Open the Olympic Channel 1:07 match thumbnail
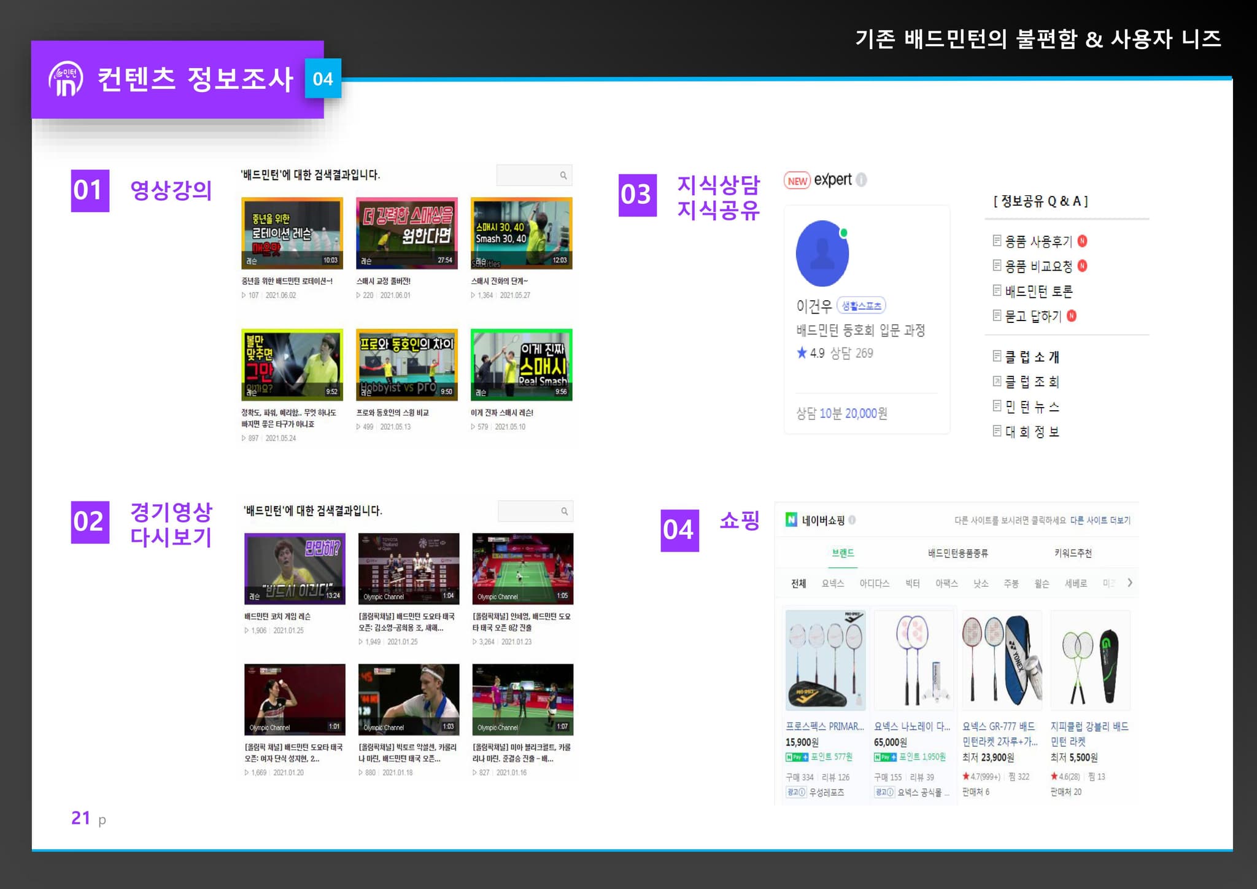Screen dimensions: 1257x889 [x=523, y=699]
